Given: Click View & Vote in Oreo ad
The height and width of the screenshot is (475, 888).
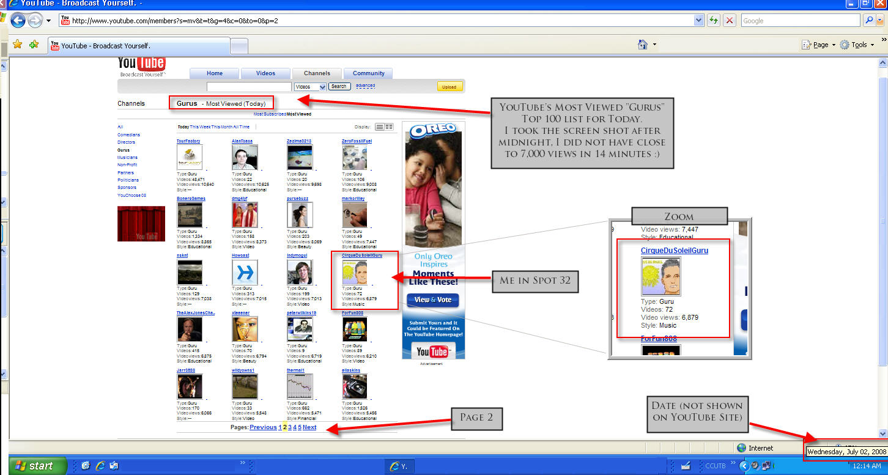Looking at the screenshot, I should click(x=433, y=300).
